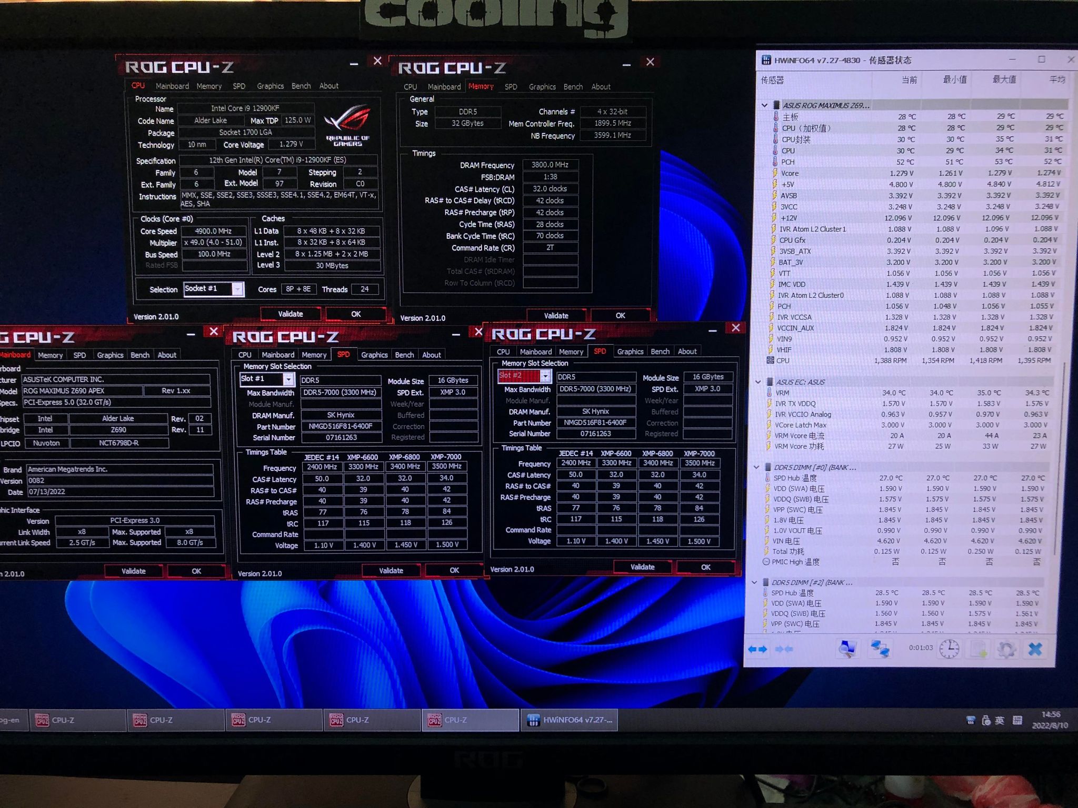Select About tab in the Slot #2 SPD window
1078x808 pixels.
tap(687, 351)
